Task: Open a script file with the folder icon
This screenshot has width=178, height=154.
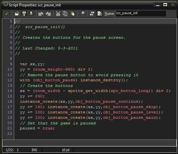Action: click(x=17, y=14)
